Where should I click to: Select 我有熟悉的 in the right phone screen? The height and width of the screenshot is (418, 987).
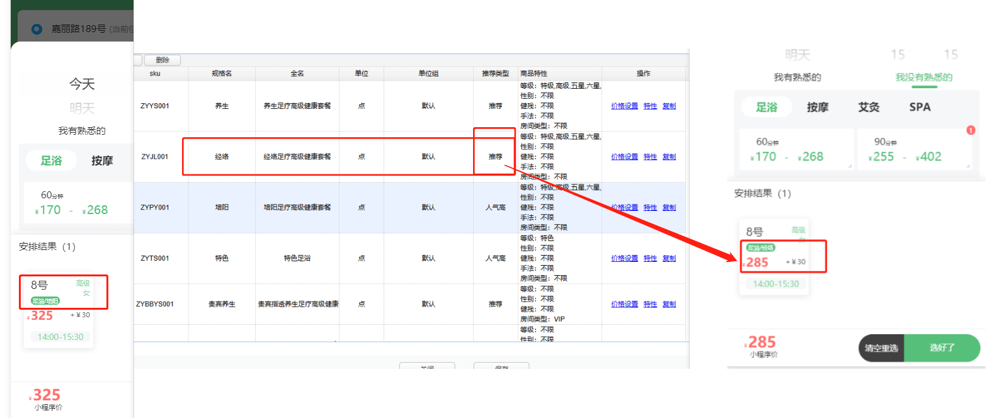797,77
